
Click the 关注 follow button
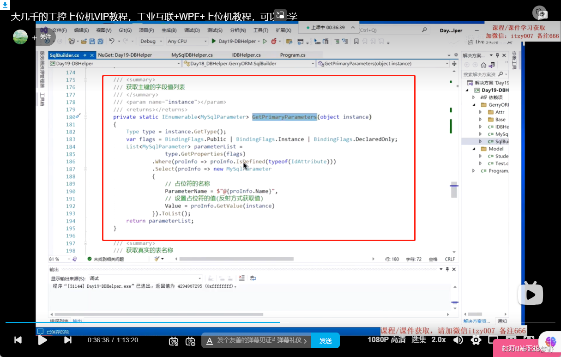pyautogui.click(x=42, y=37)
